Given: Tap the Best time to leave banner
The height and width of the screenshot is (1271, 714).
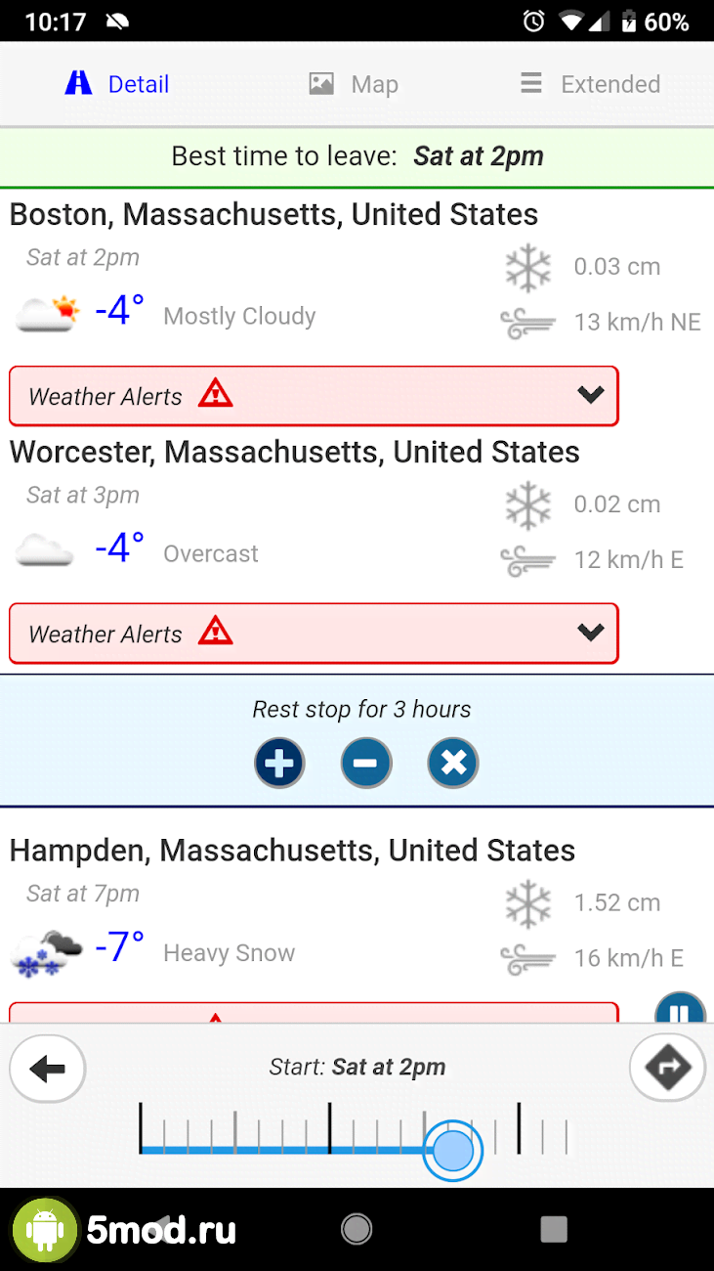Looking at the screenshot, I should pos(357,156).
